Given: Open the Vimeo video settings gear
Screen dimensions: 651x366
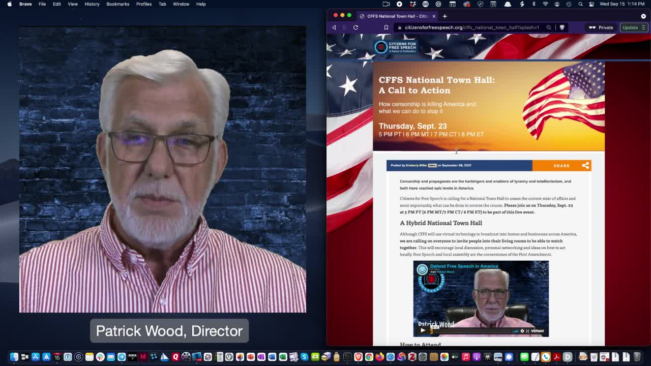Looking at the screenshot, I should click(522, 331).
